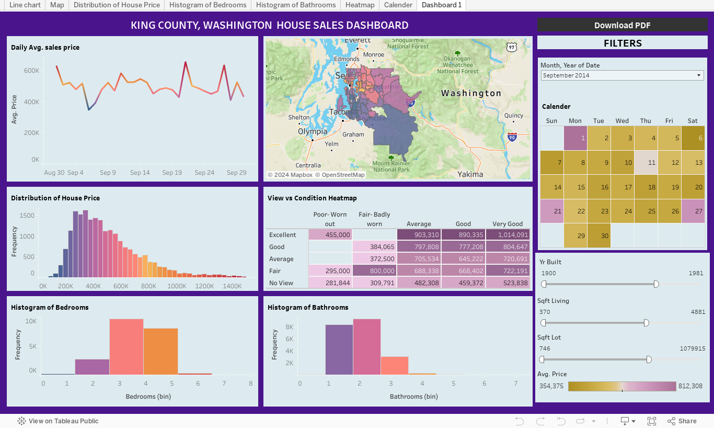Click the US Route 97 shield on map

coord(511,47)
